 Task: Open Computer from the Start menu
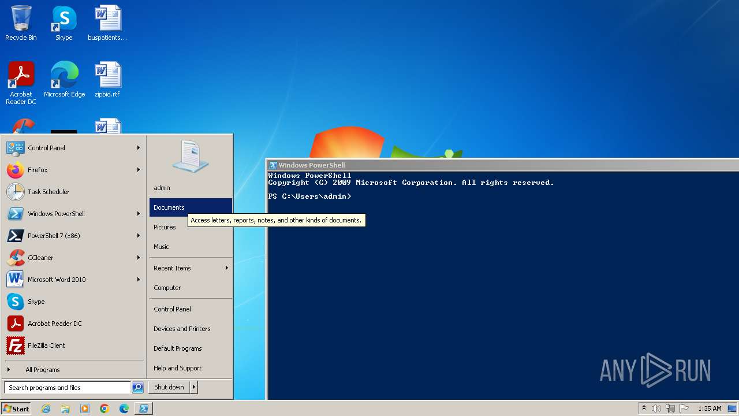191,288
